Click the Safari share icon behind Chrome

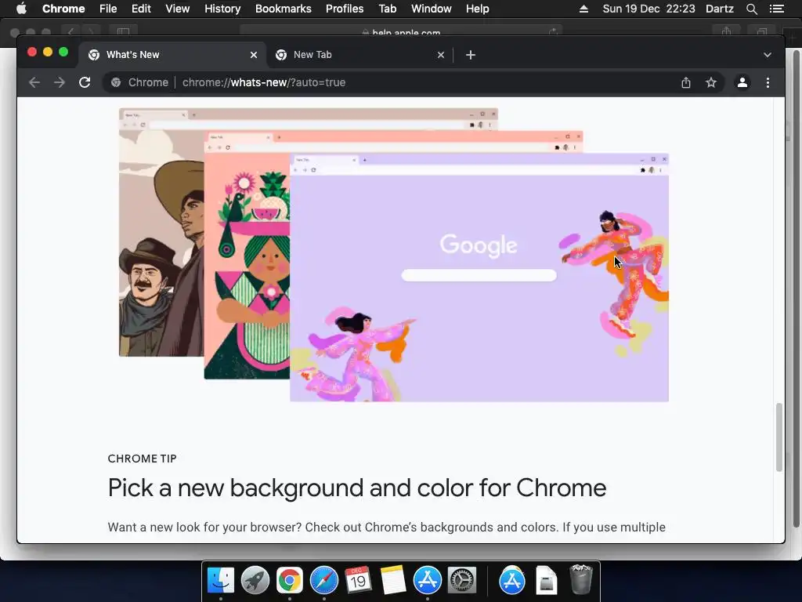click(x=726, y=31)
